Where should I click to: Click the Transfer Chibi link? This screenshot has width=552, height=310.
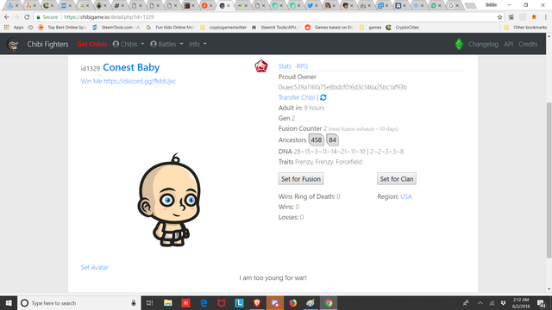click(297, 97)
